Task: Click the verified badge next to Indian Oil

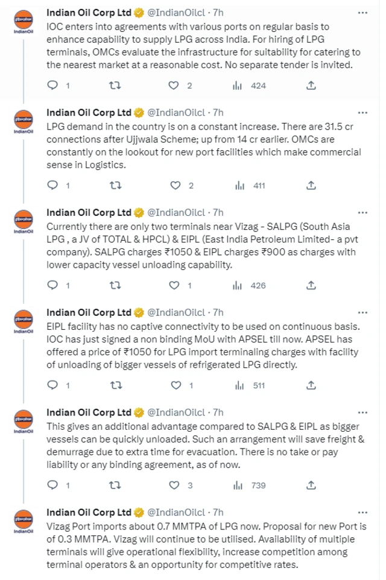Action: click(x=139, y=11)
